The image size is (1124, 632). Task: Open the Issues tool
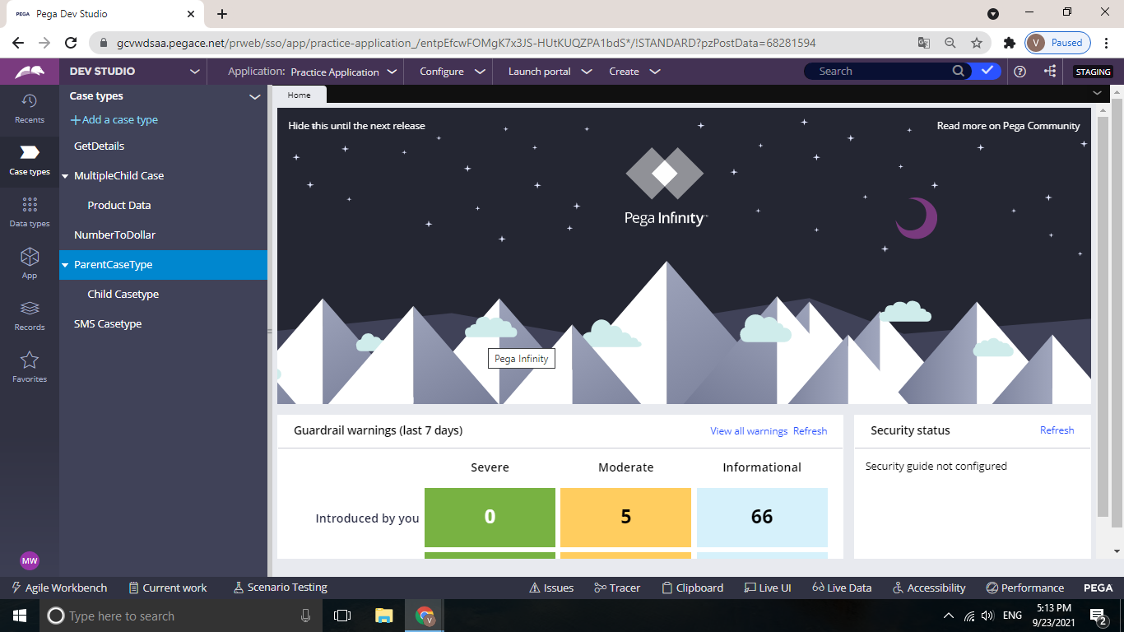coord(550,588)
